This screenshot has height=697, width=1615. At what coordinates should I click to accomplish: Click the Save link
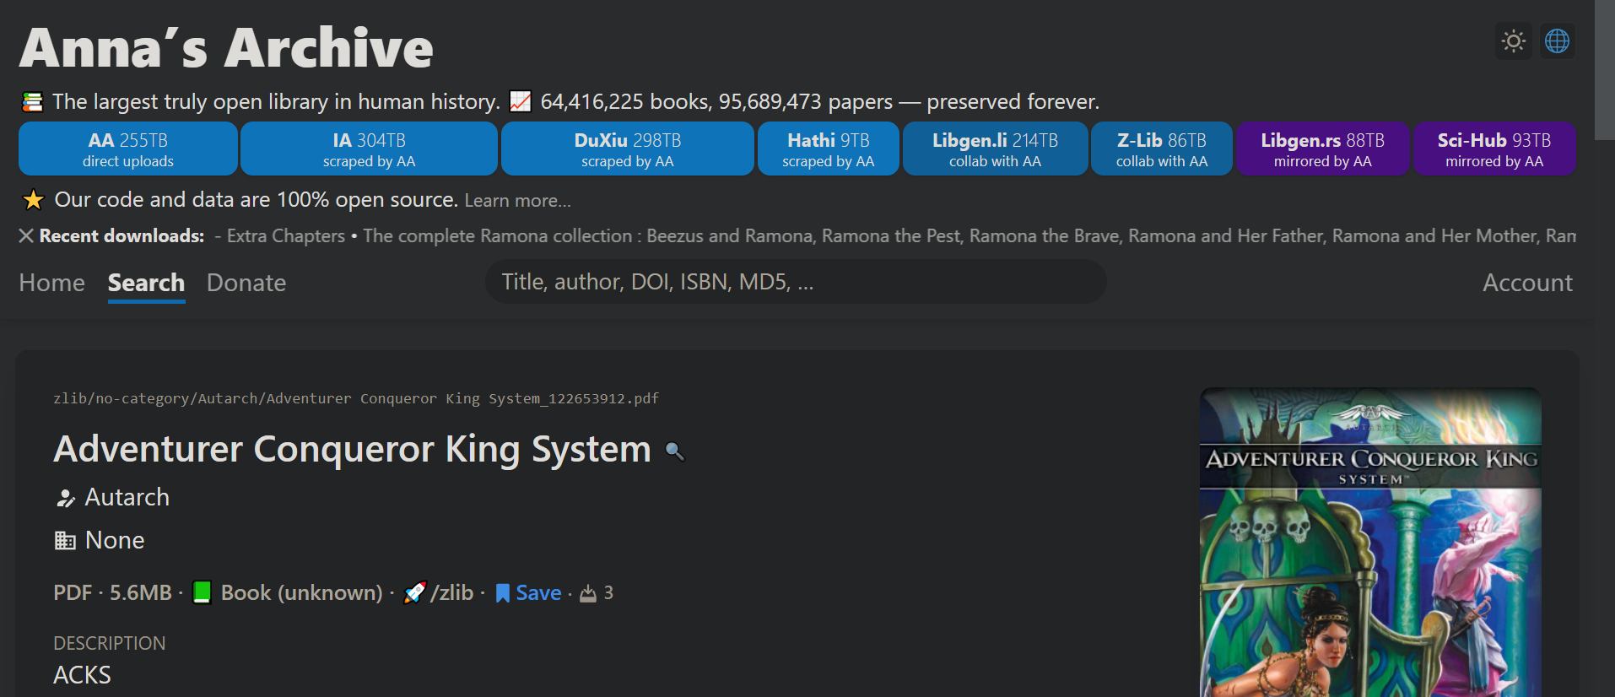pyautogui.click(x=538, y=593)
